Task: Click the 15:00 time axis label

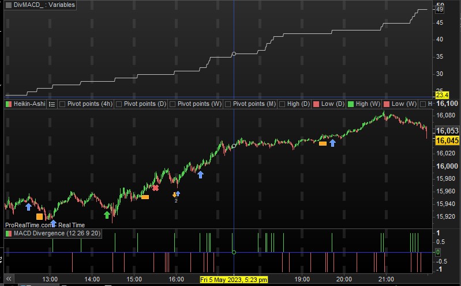Action: pyautogui.click(x=134, y=279)
